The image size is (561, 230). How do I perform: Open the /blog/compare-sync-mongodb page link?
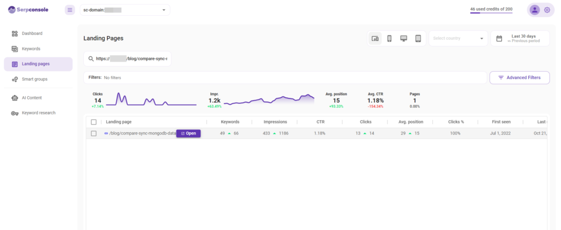pyautogui.click(x=143, y=133)
